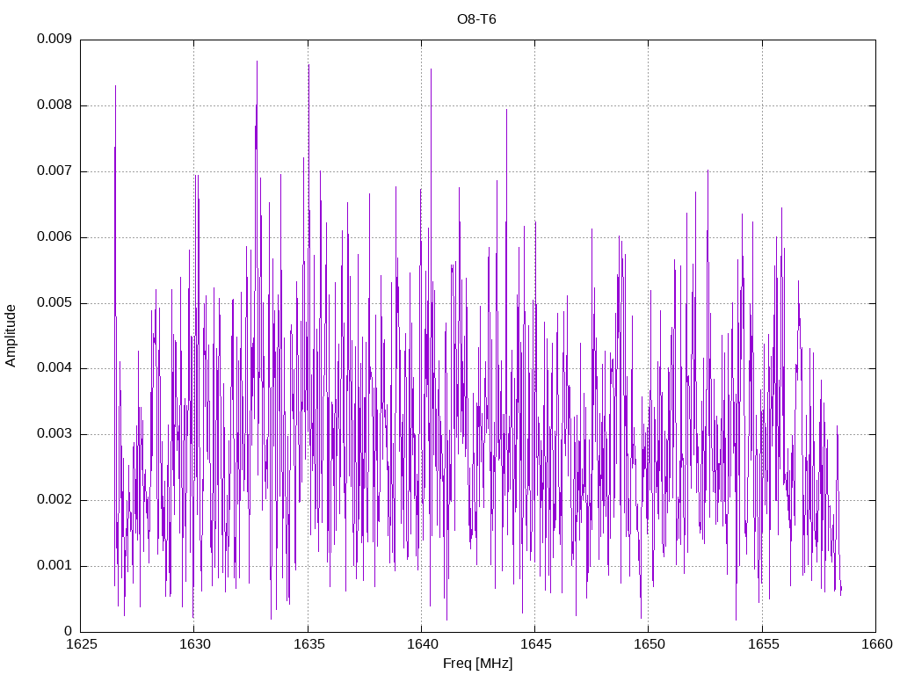Click the 0.009 y-axis tick label
This screenshot has height=675, width=900.
click(x=54, y=39)
